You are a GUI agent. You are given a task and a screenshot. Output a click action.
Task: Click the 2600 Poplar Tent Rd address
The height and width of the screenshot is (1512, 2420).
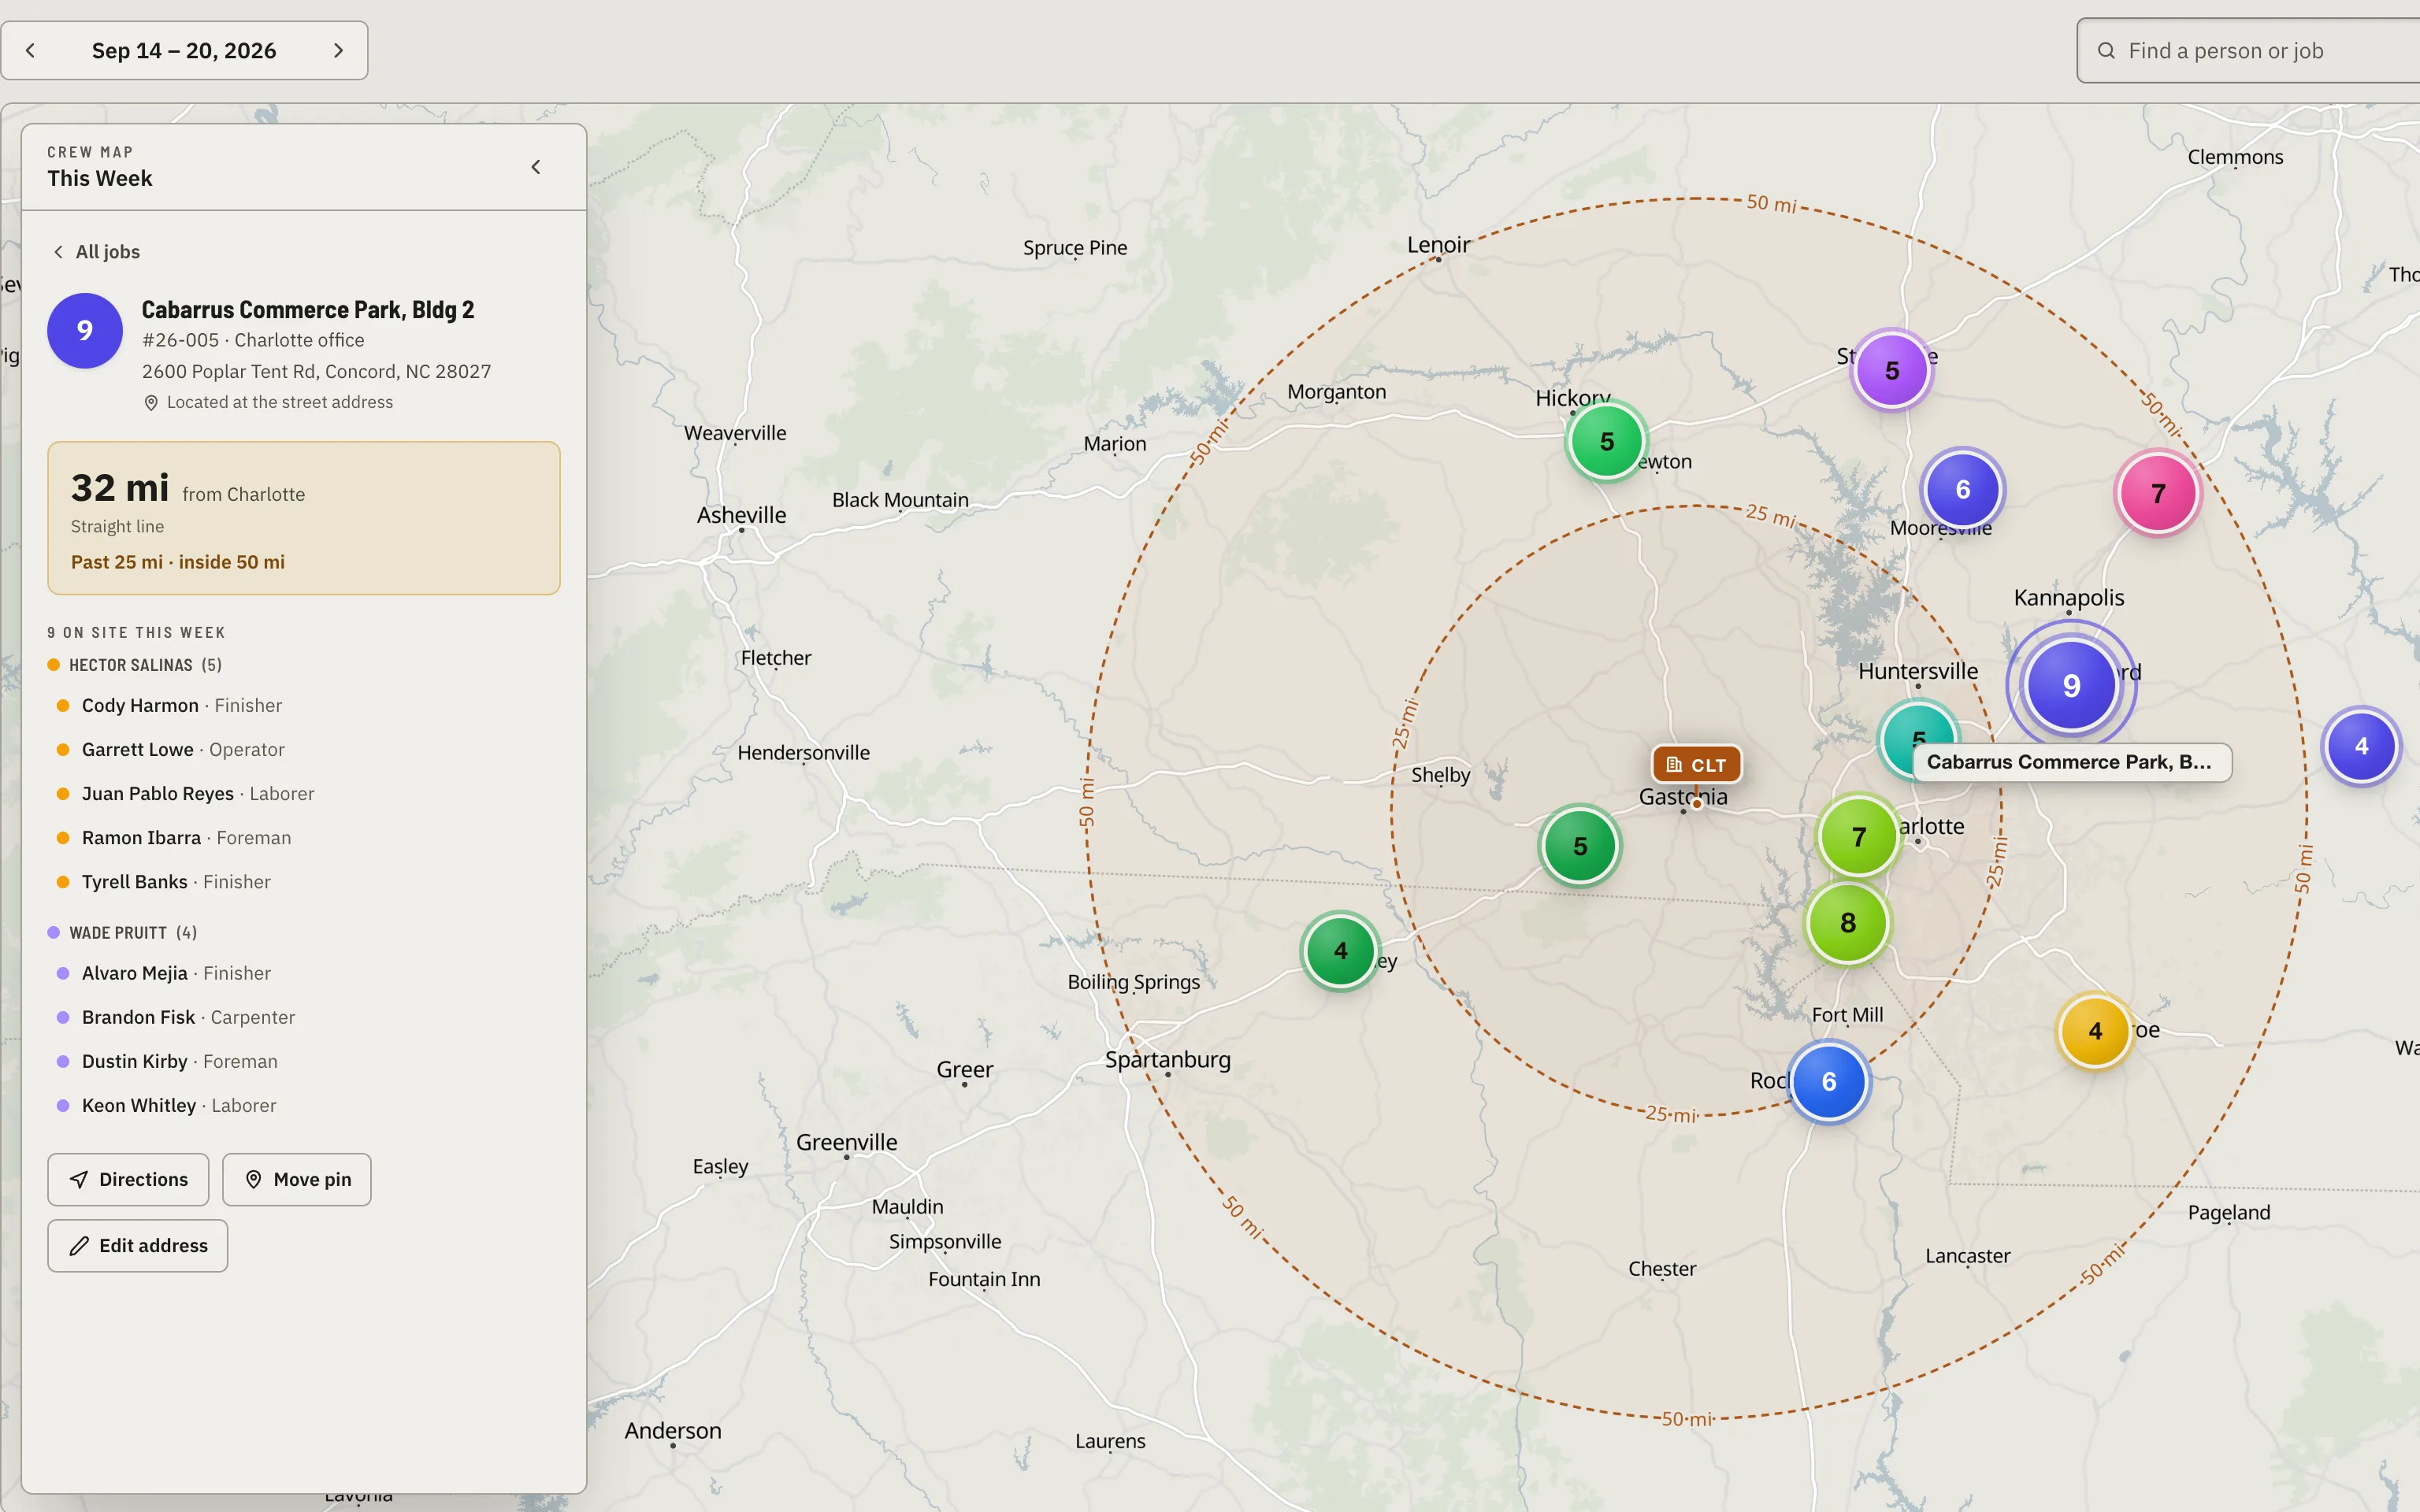(x=316, y=371)
